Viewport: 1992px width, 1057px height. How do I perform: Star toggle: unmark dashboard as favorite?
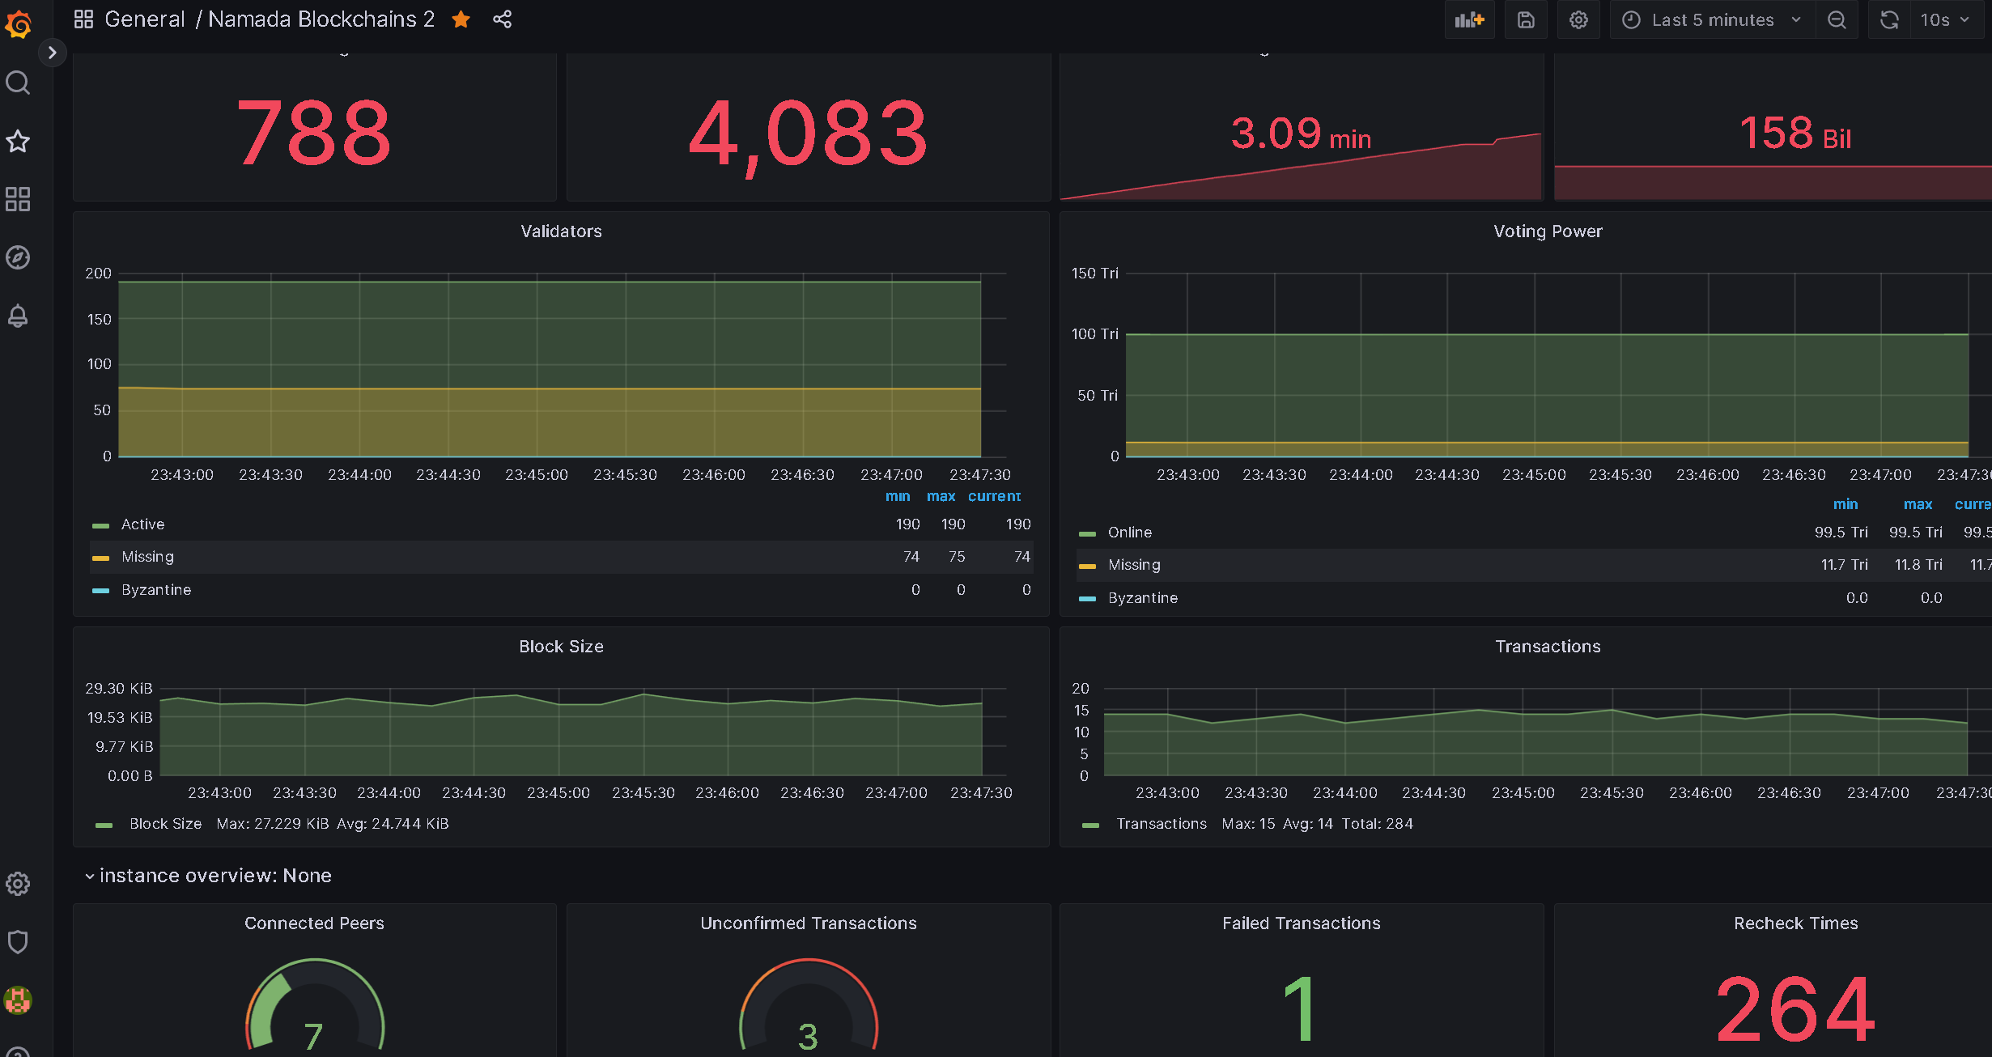(x=461, y=19)
